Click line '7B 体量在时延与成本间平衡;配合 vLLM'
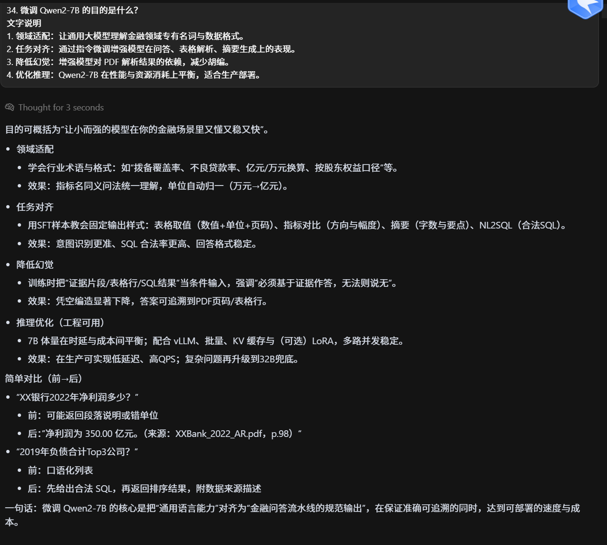607x545 pixels. (217, 341)
